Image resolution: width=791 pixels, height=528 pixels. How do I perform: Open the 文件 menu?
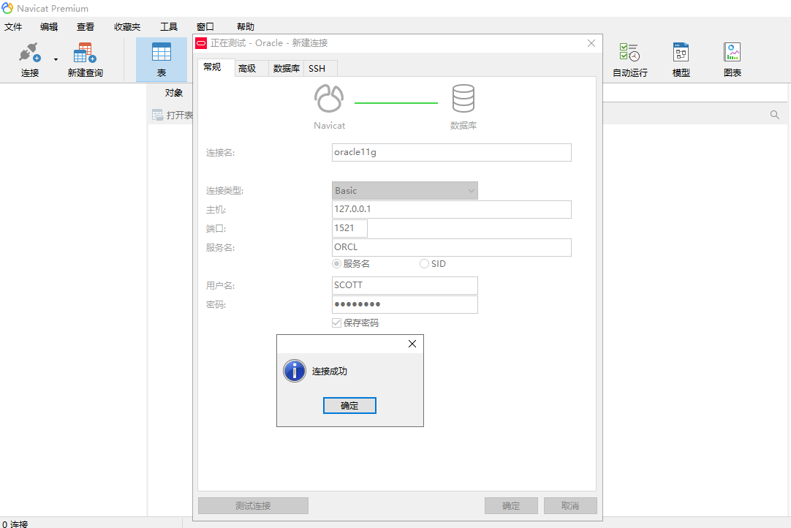13,27
